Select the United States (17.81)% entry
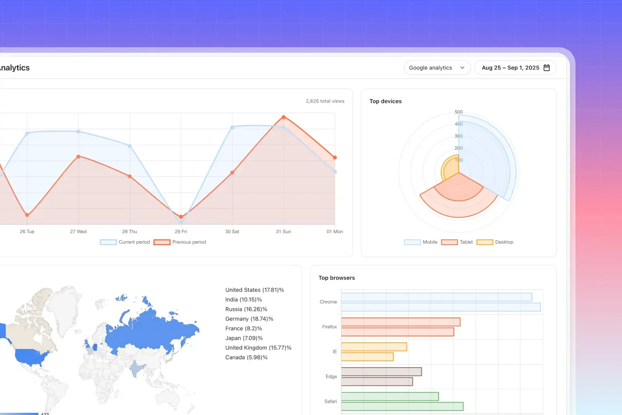Viewport: 622px width, 415px height. click(254, 290)
